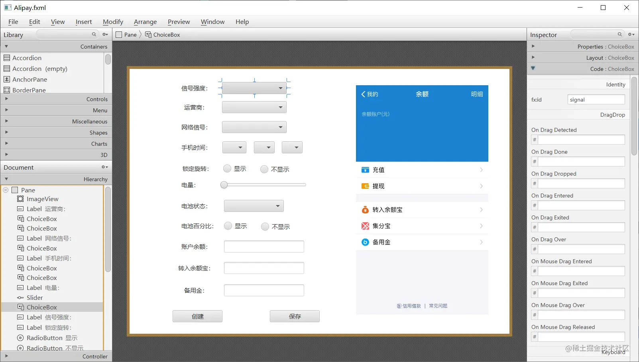
Task: Click the 保存 button
Action: tap(295, 316)
